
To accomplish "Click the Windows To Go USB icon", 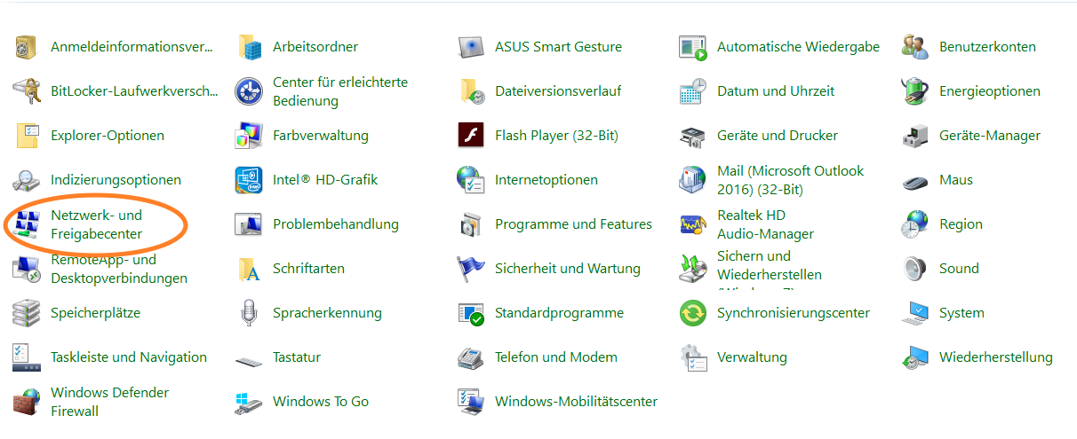I will tap(249, 402).
